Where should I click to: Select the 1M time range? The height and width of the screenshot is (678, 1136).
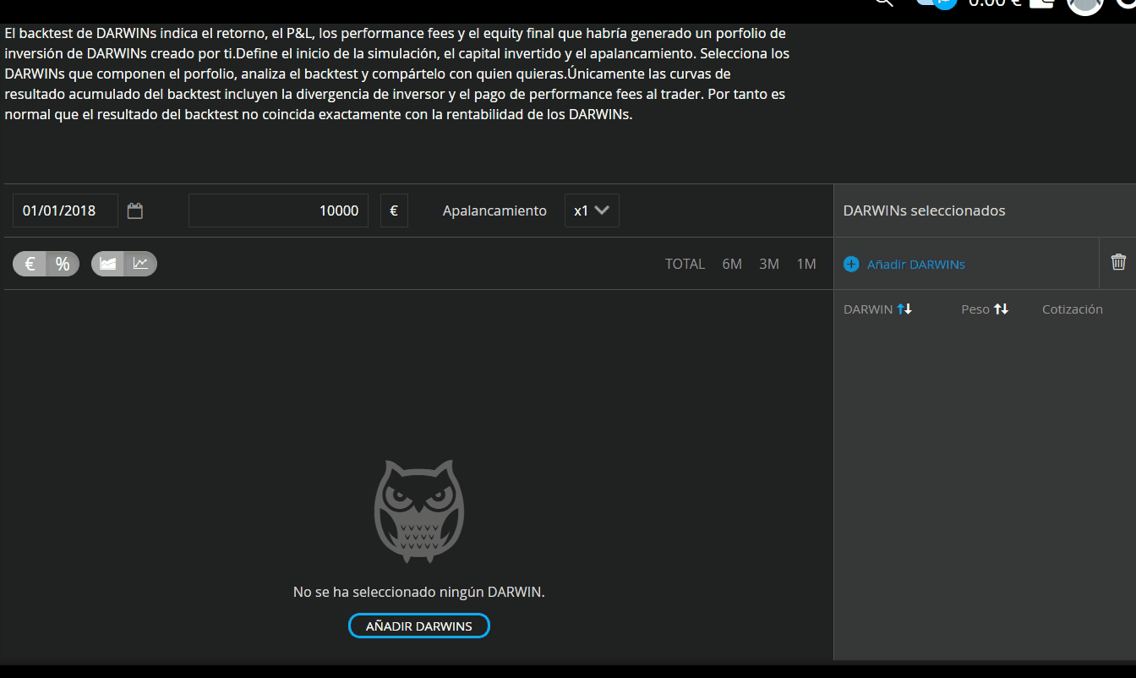click(806, 264)
